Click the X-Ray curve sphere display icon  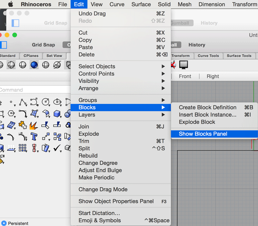57,65
